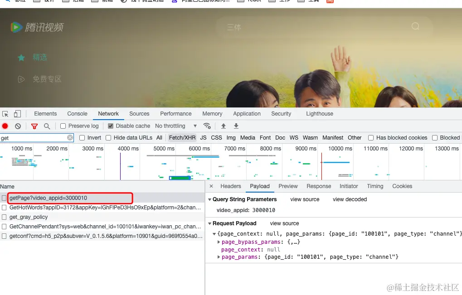
Task: Close the request details panel X
Action: click(211, 186)
